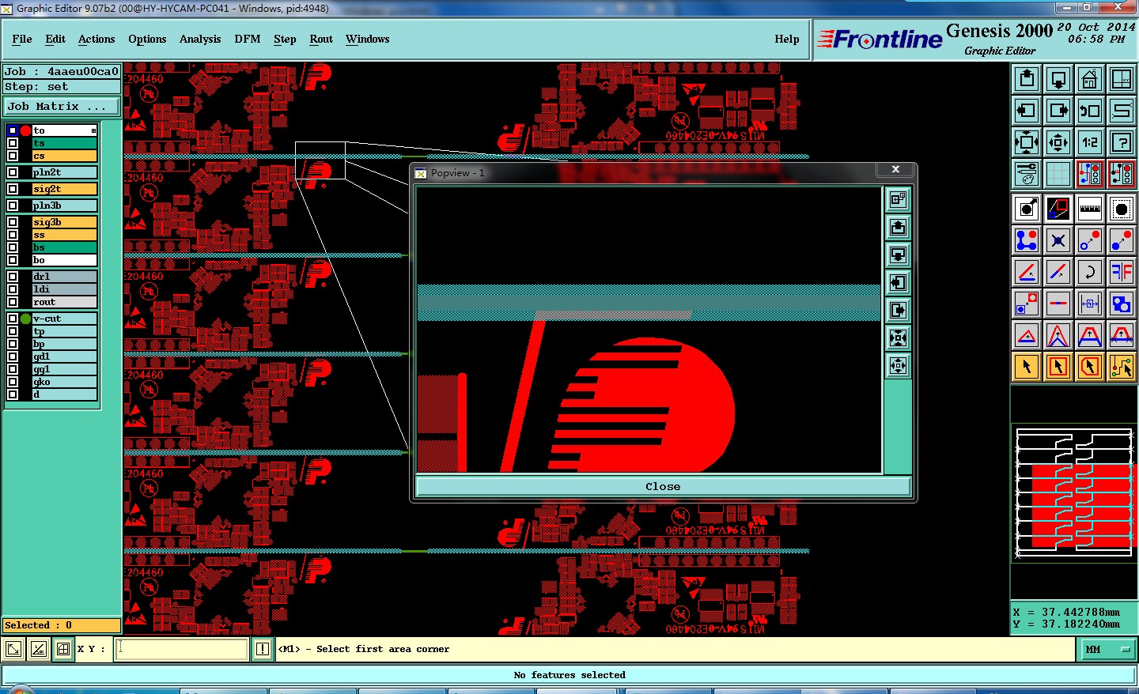The width and height of the screenshot is (1139, 694).
Task: Click the pan down icon
Action: pos(1058,79)
